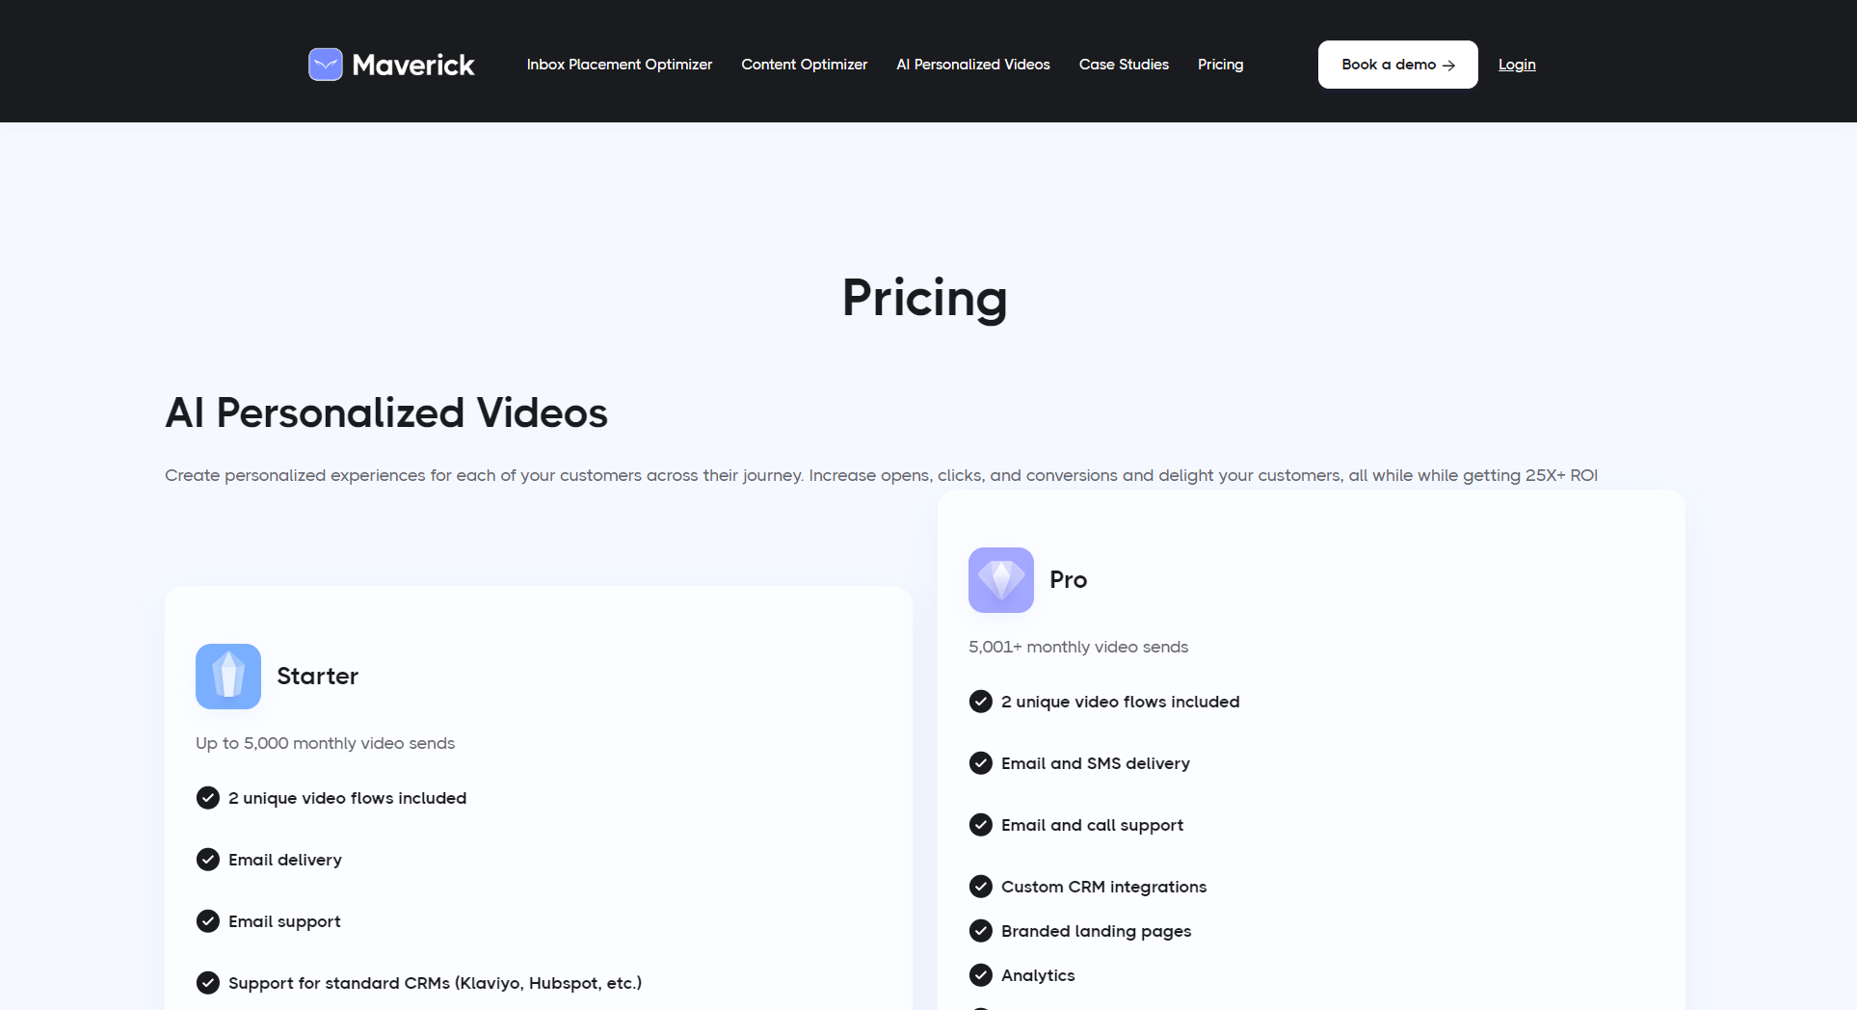The height and width of the screenshot is (1010, 1857).
Task: Click the Starter plan crystal icon
Action: pos(228,677)
